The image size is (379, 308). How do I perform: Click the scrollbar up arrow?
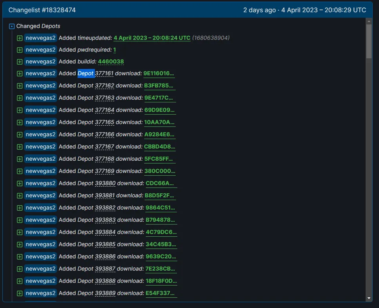369,22
